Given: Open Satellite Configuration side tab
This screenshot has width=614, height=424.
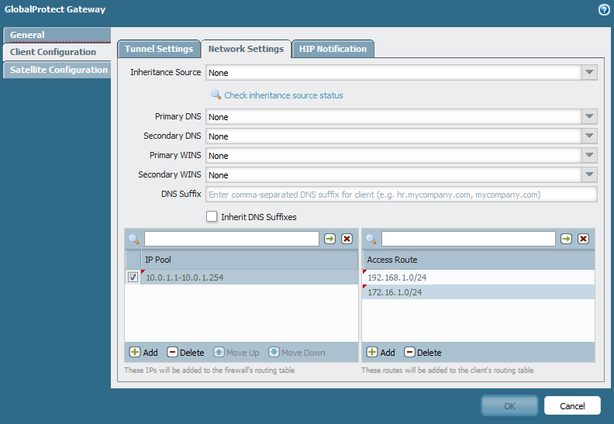Looking at the screenshot, I should [x=57, y=70].
